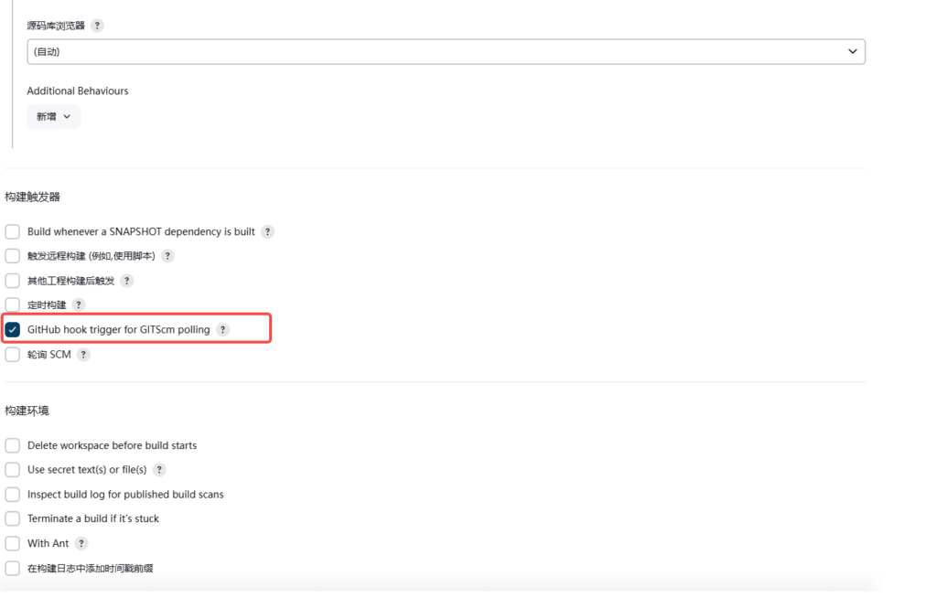Open help for 定时构建
Viewport: 937px width, 598px height.
tap(79, 305)
